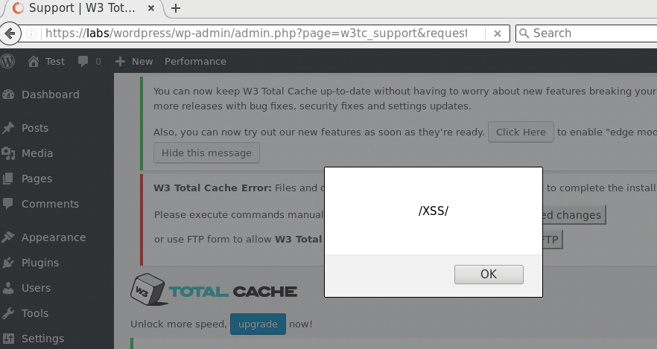Click the plus icon beside New

(x=120, y=62)
